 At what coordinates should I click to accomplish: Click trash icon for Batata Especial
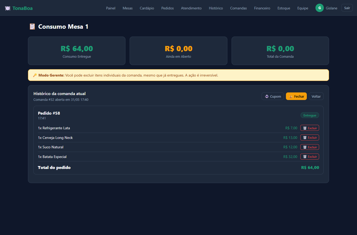(305, 157)
